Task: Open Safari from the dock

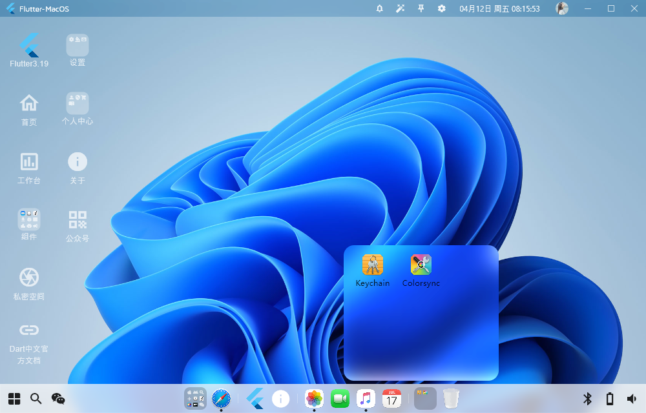Action: point(221,398)
